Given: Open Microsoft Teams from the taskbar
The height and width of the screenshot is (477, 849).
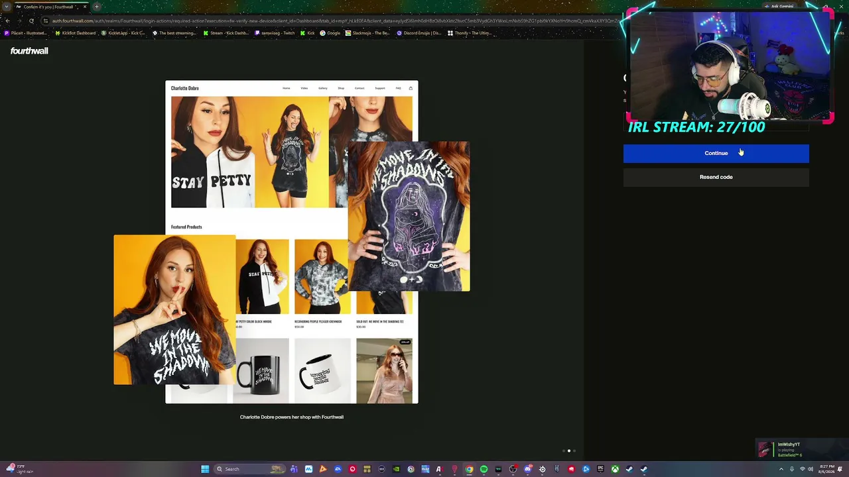Looking at the screenshot, I should tap(294, 469).
